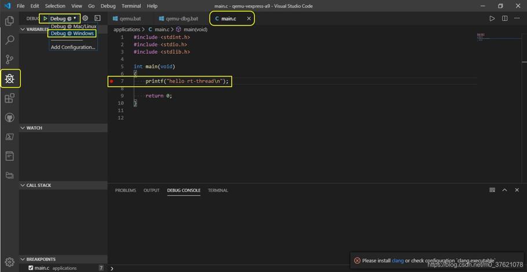Open the Extensions view
Image resolution: width=527 pixels, height=272 pixels.
10,98
